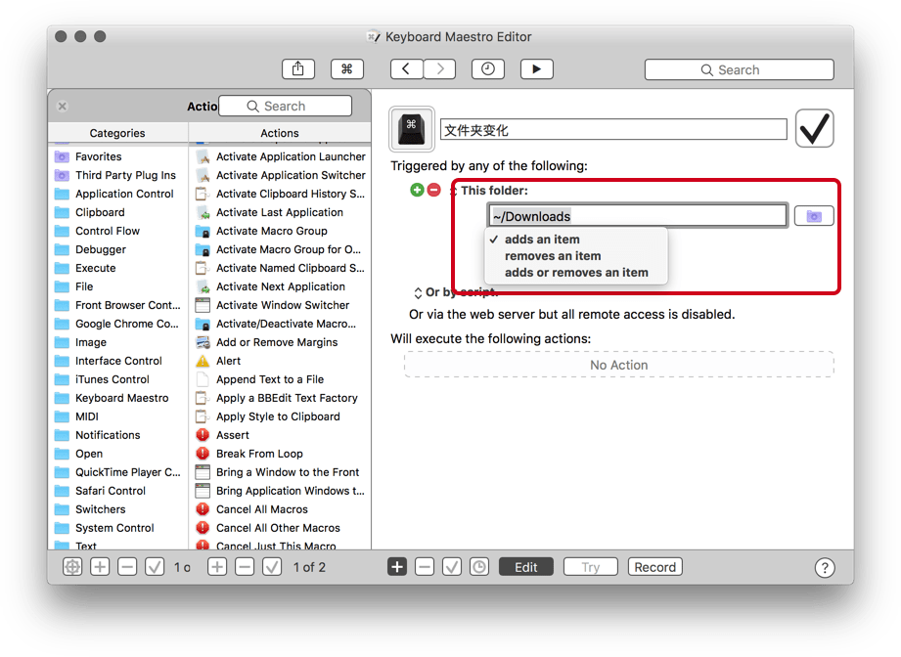This screenshot has height=657, width=901.
Task: Click the folder chooser button beside ~/Downloads
Action: (x=813, y=216)
